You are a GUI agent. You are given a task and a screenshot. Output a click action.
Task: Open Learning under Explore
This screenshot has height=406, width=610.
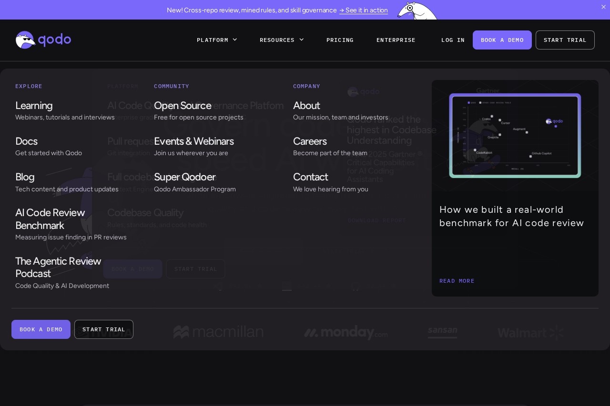(34, 105)
